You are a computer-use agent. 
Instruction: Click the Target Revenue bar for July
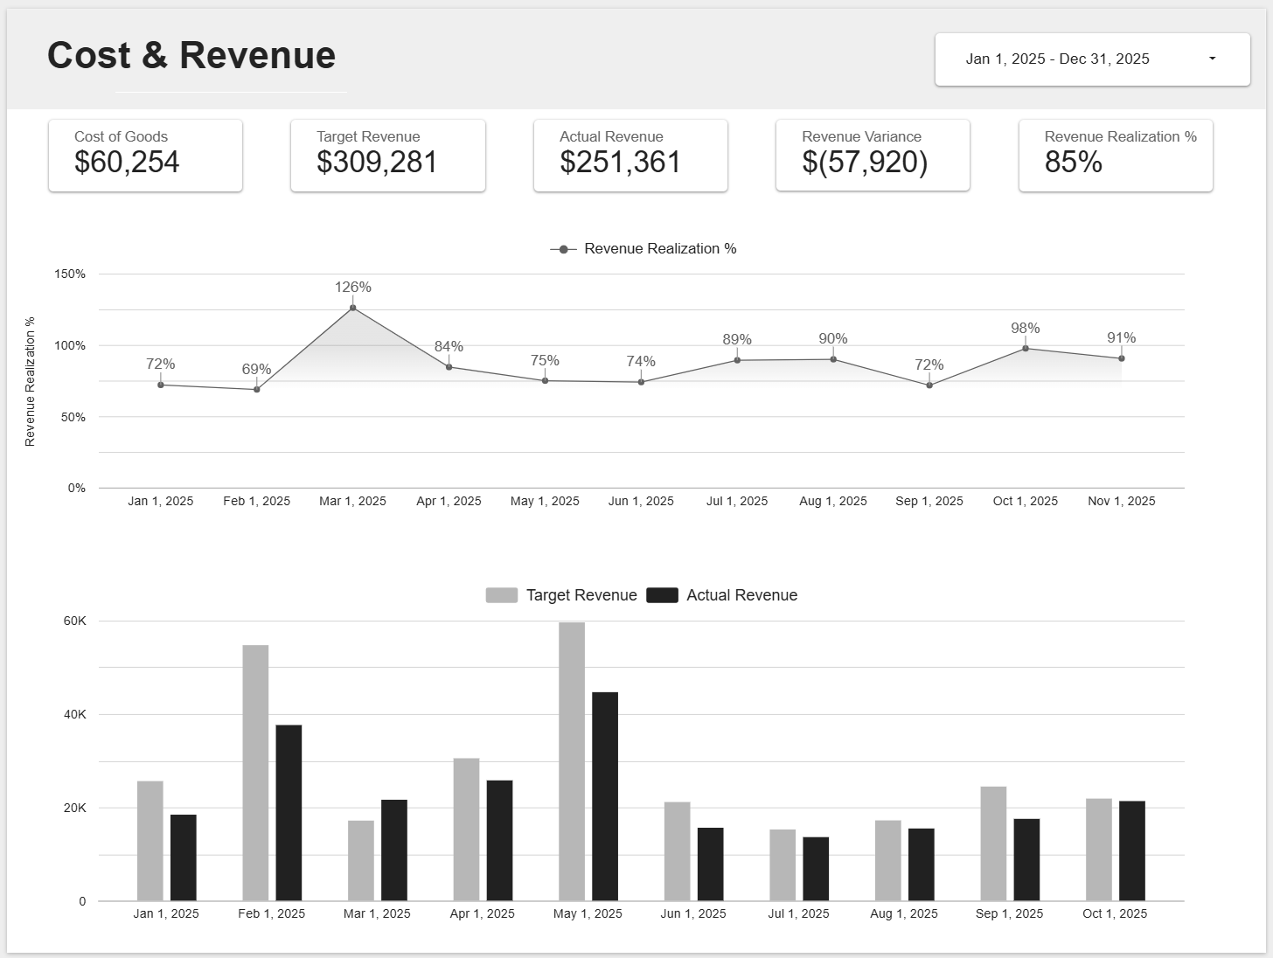pos(783,864)
